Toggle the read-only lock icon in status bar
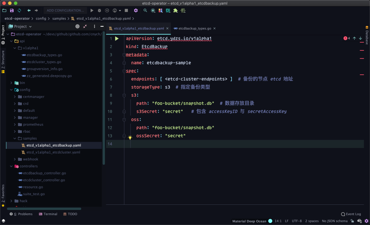 click(353, 221)
